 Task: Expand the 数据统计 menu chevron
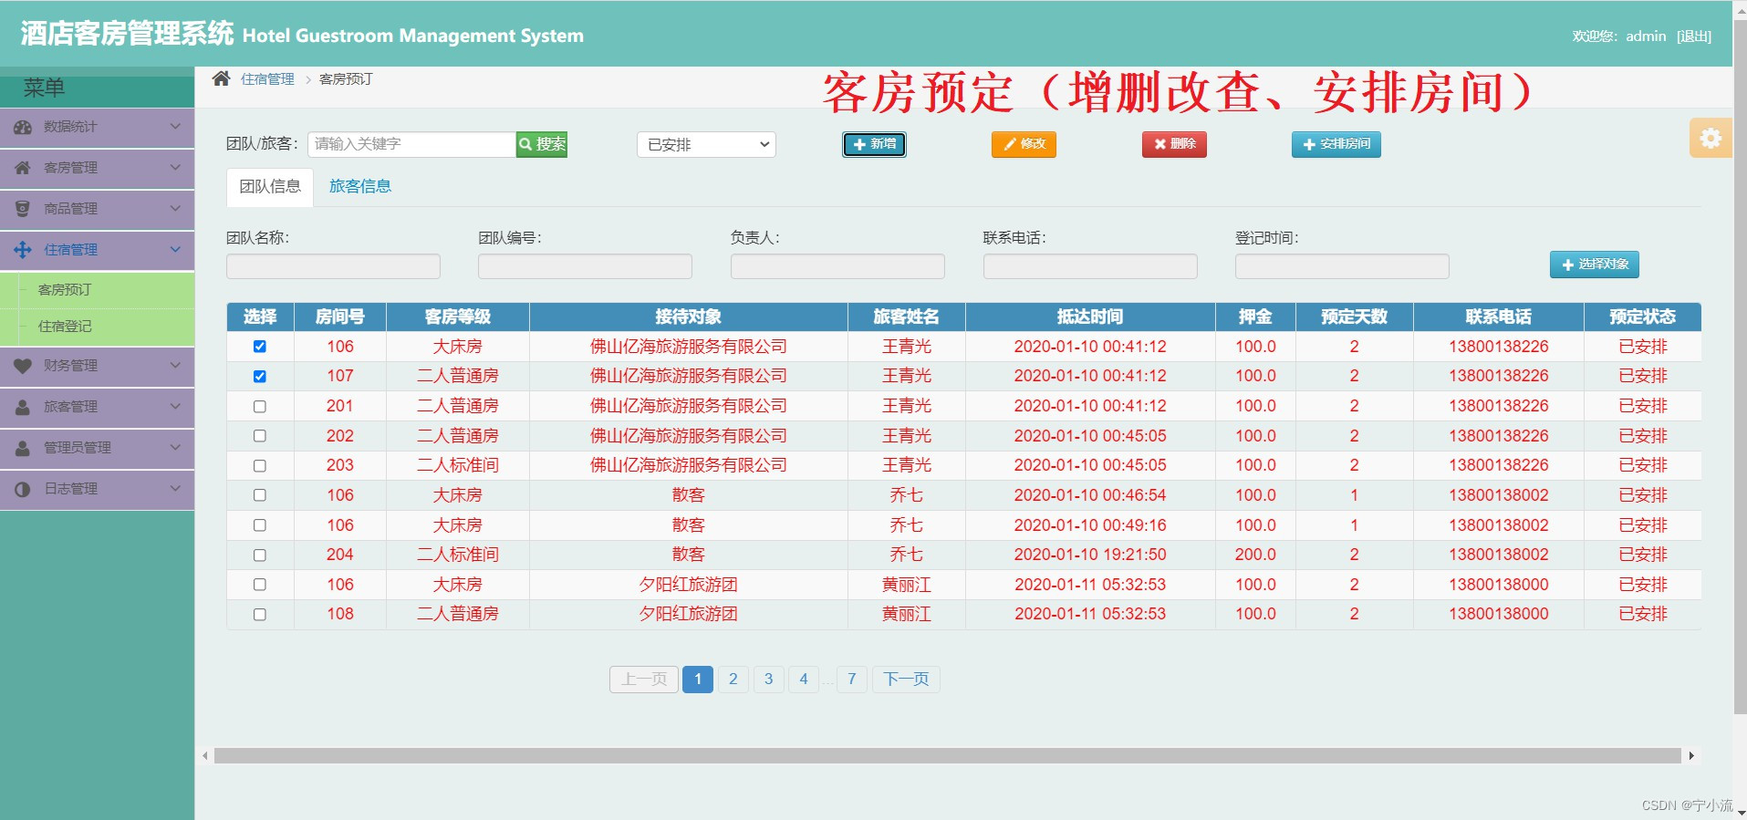[175, 127]
